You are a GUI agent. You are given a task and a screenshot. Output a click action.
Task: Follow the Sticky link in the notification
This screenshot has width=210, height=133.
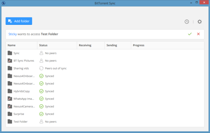[13, 34]
